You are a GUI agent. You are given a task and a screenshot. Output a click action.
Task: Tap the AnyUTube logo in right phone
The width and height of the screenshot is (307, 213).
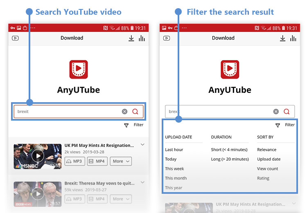pos(230,70)
